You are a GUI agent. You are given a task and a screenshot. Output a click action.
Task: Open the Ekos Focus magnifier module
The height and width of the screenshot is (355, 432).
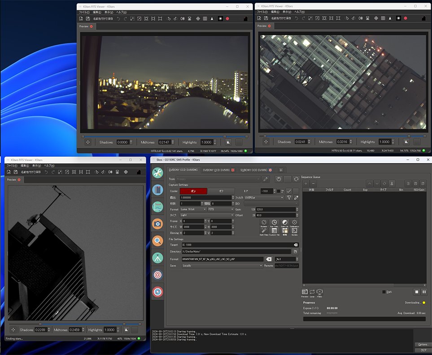tap(157, 241)
